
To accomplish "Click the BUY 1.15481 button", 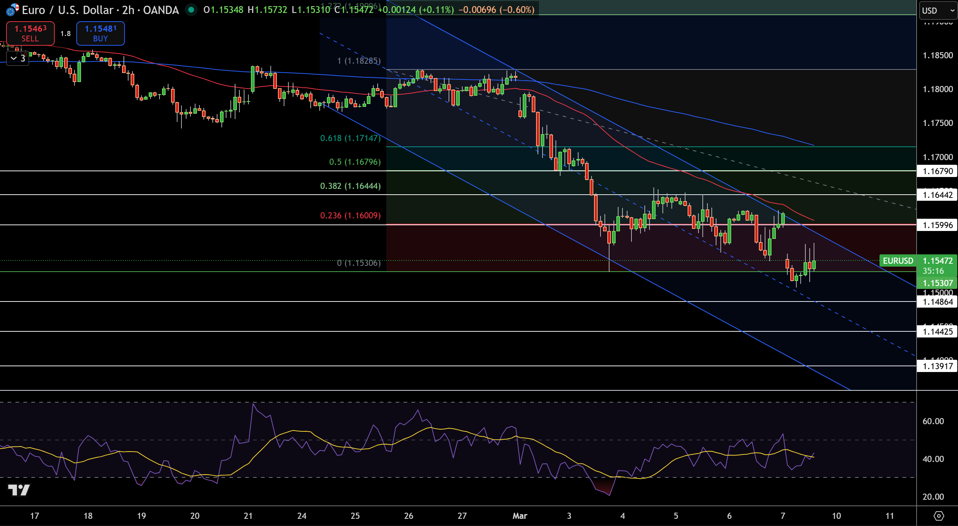I will (100, 33).
